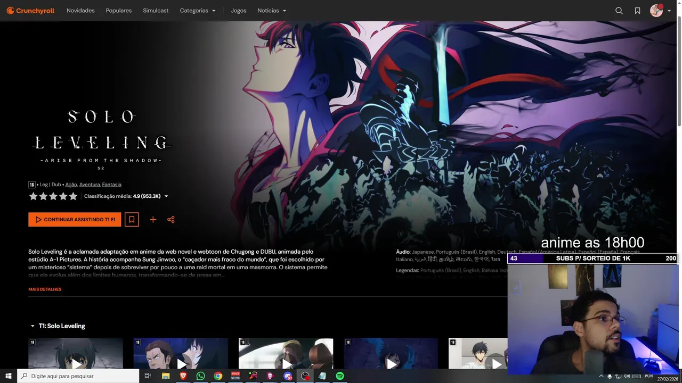Open the Crunchyroll home logo
The image size is (682, 383).
30,11
